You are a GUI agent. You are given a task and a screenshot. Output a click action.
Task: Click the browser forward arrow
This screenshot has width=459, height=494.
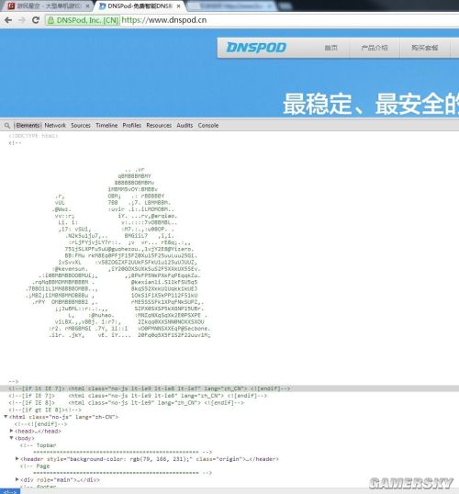pos(22,20)
